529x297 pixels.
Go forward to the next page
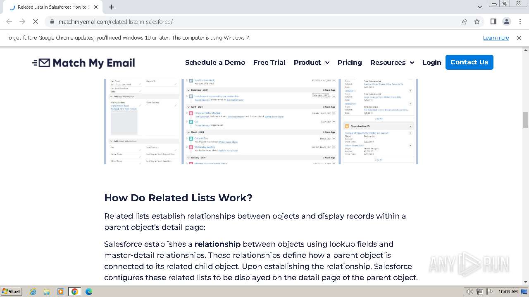click(22, 21)
